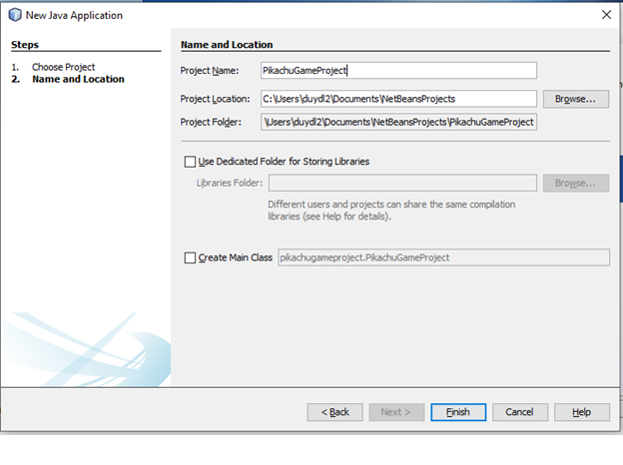Click the main class name field
Screen dimensions: 623x465
(x=442, y=257)
